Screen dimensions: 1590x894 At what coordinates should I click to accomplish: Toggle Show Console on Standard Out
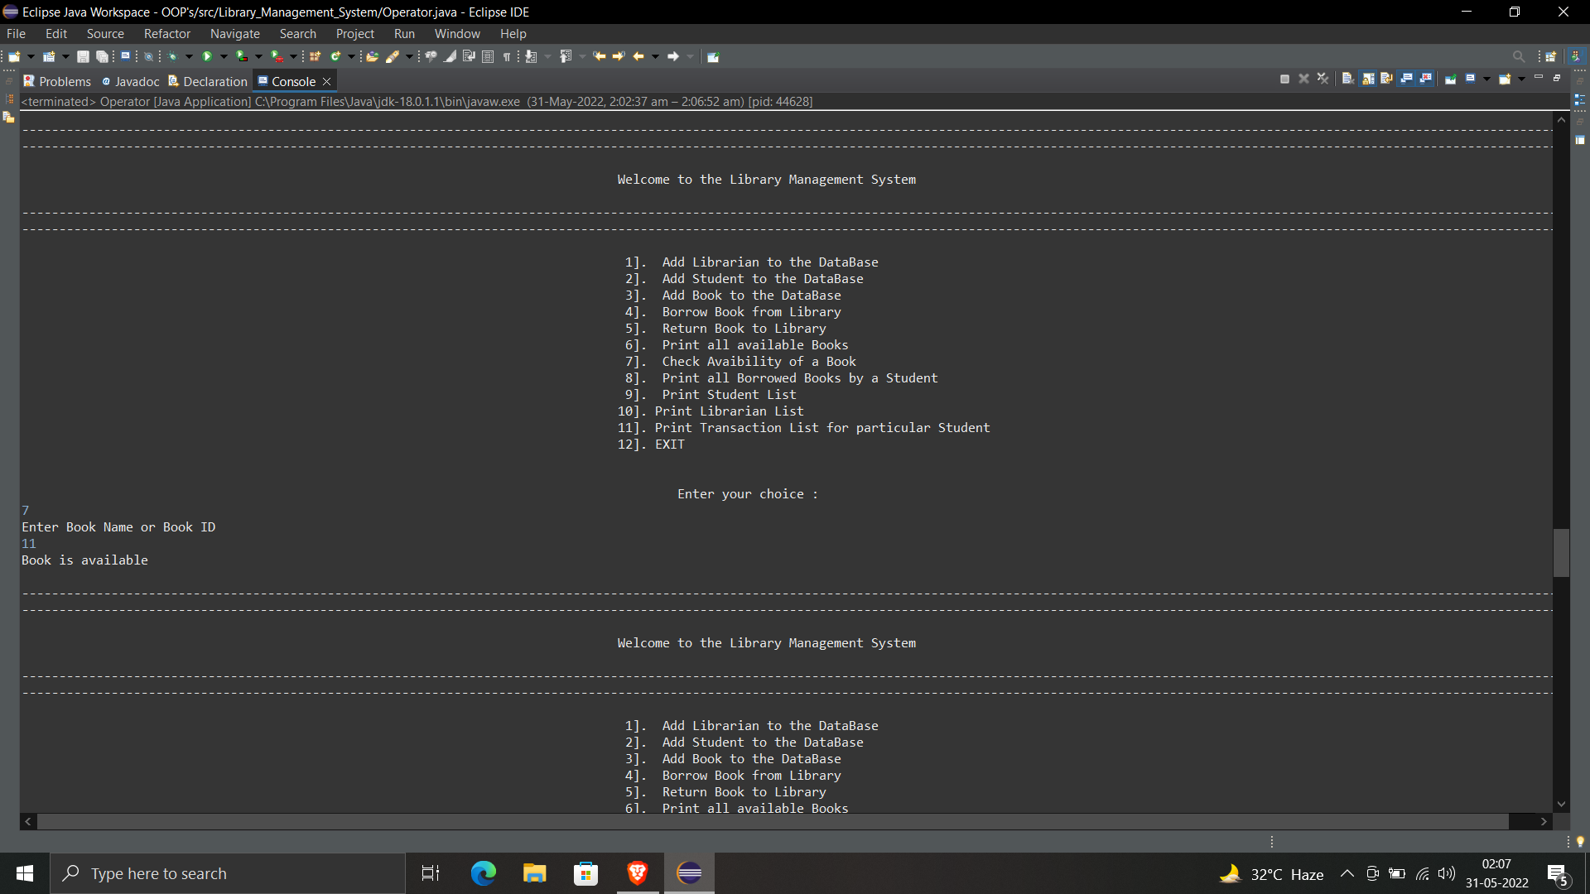click(1406, 79)
